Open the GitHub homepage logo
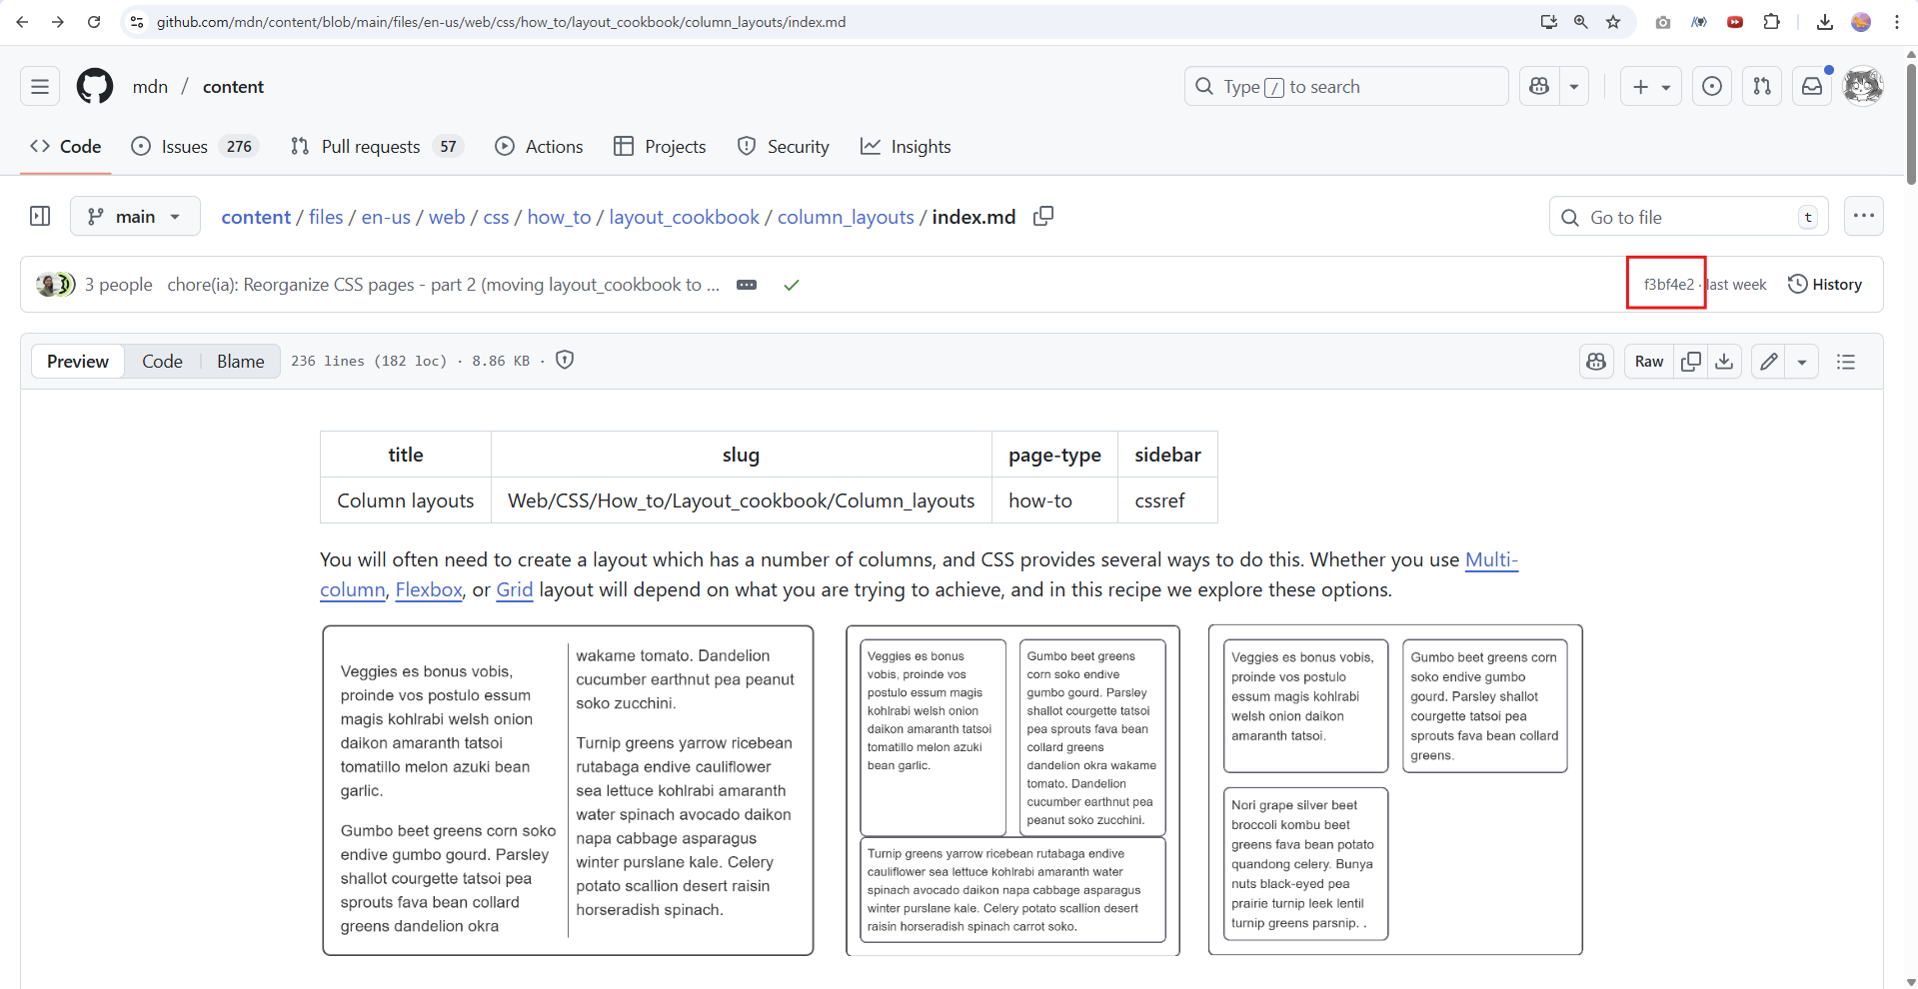The width and height of the screenshot is (1918, 989). (95, 87)
